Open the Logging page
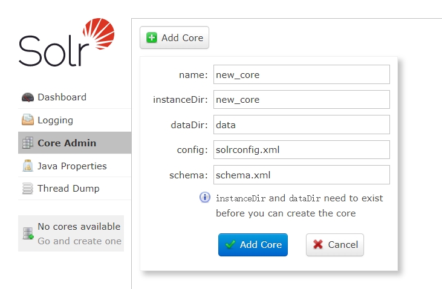Viewport: 442px width, 289px height. coord(75,120)
